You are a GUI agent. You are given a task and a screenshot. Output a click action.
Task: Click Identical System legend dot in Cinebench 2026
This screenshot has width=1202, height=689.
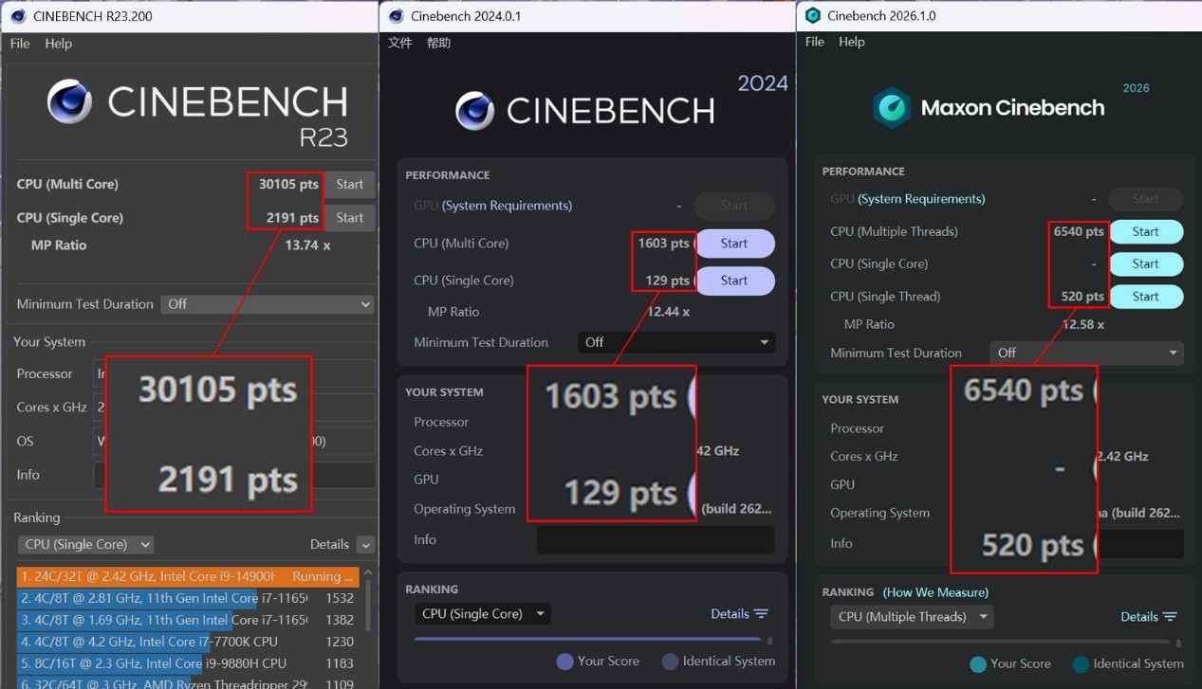tap(1081, 664)
